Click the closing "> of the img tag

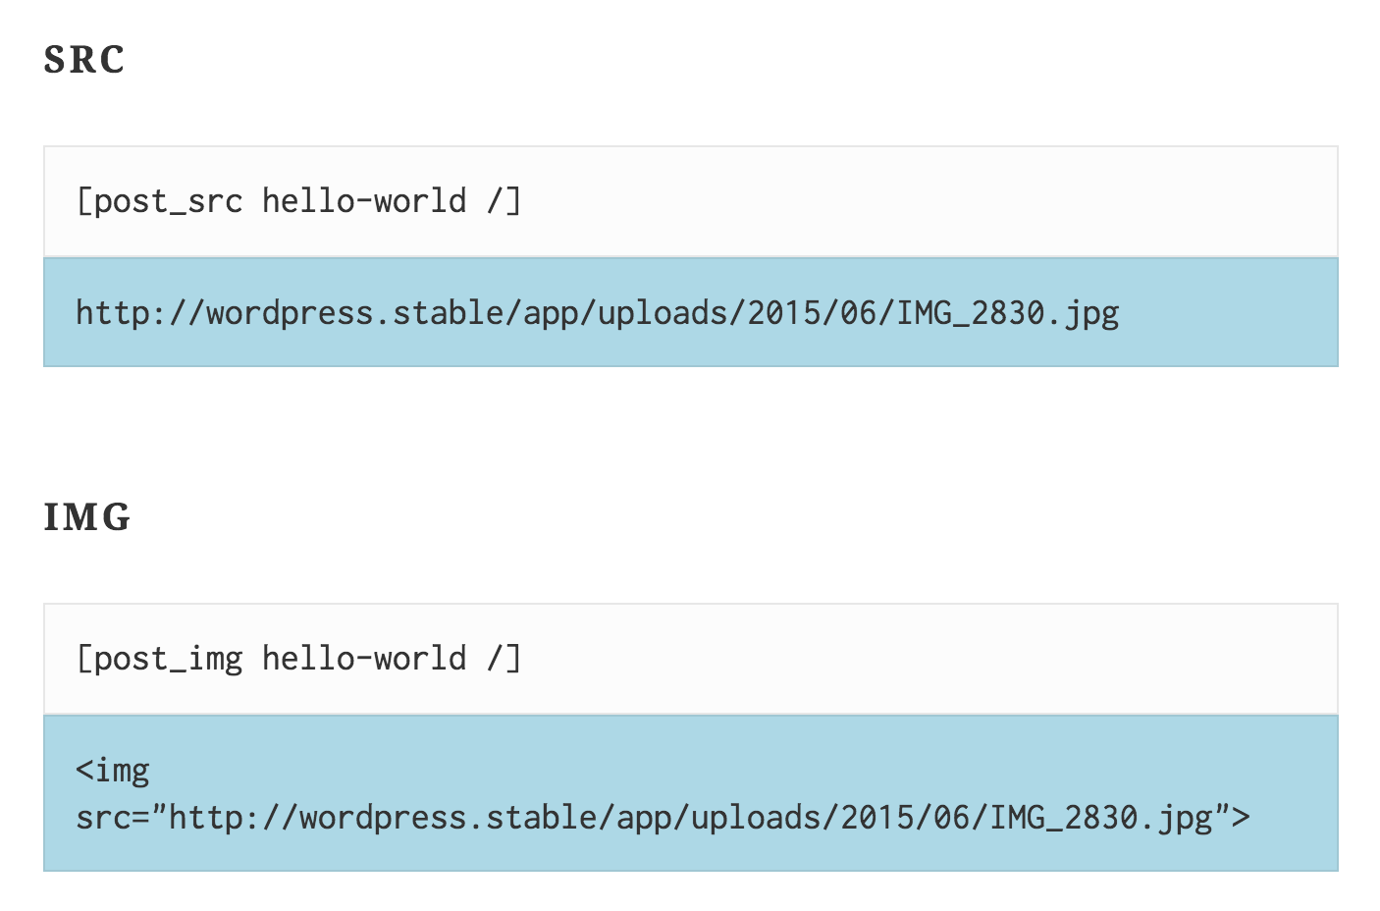(1233, 817)
